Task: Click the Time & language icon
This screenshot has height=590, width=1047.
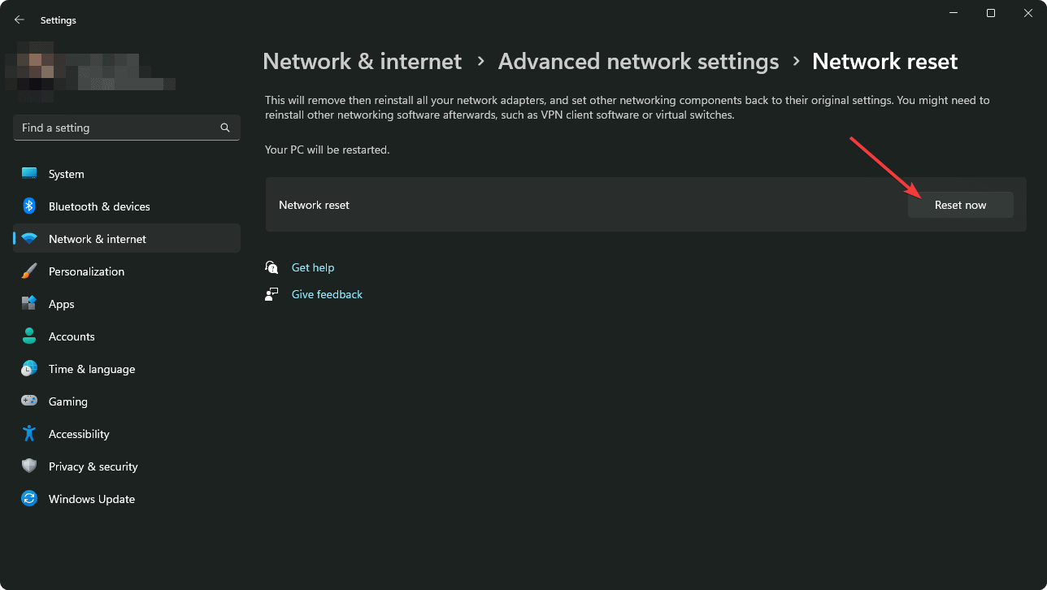Action: (30, 368)
